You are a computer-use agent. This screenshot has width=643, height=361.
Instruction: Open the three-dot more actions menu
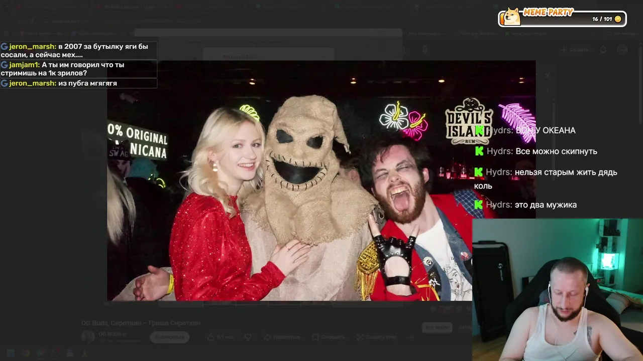click(x=410, y=337)
